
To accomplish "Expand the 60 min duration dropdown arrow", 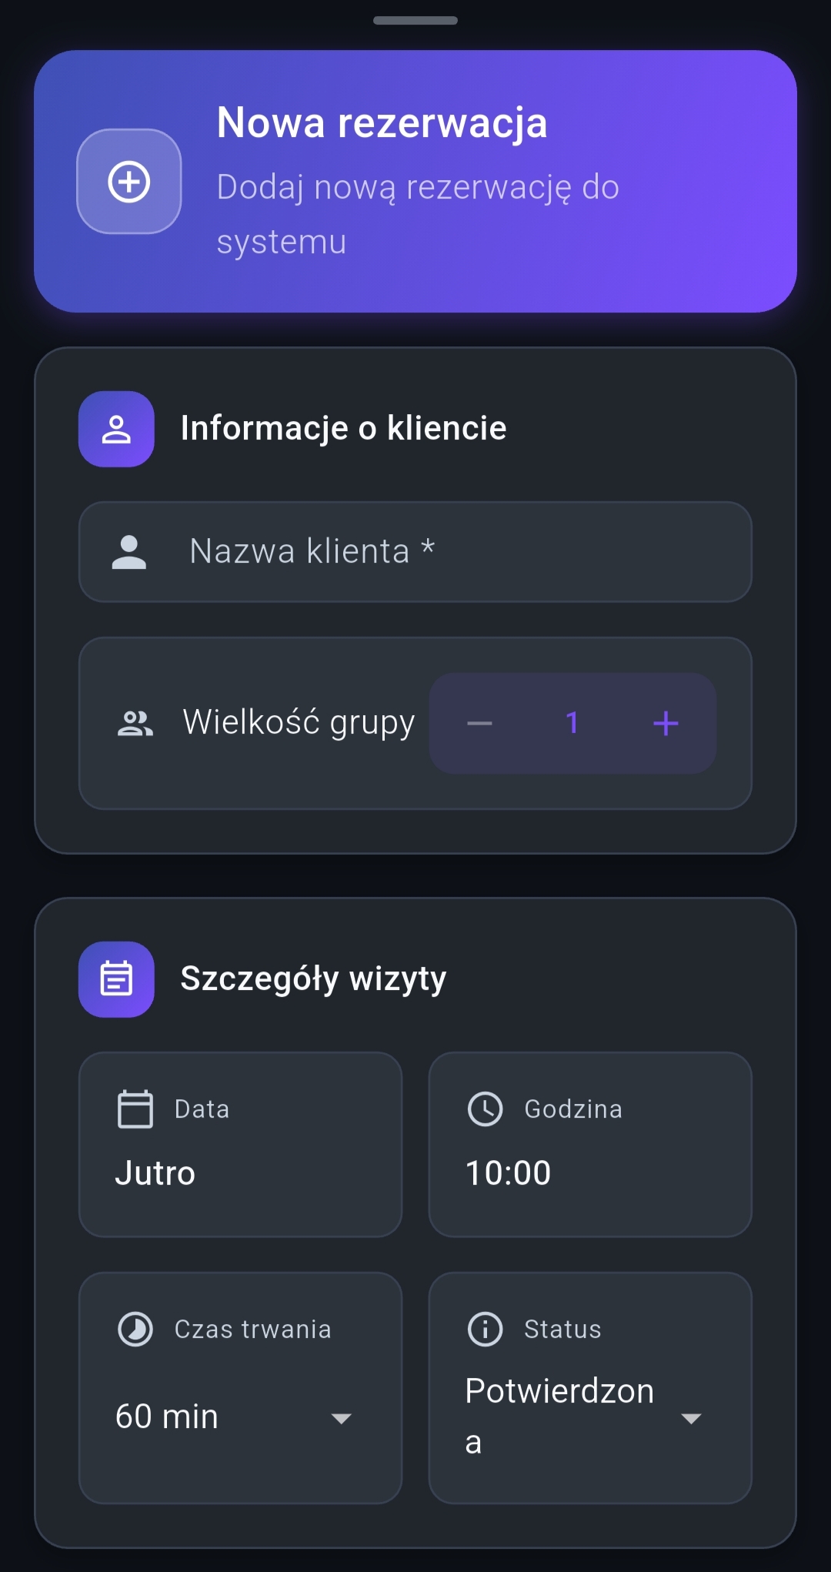I will (x=341, y=1418).
